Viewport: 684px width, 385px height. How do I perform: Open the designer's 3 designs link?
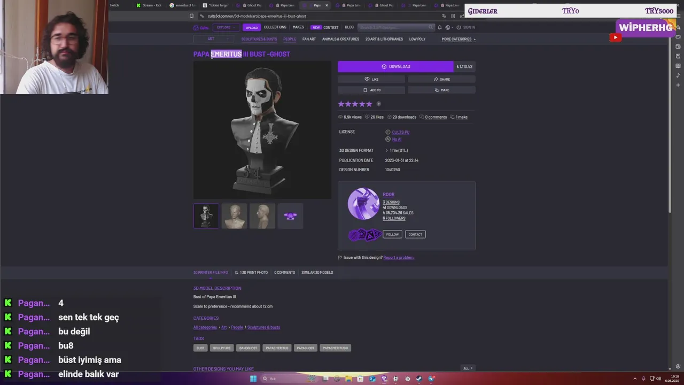391,202
